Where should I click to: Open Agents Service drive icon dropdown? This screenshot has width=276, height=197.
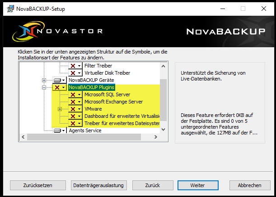60,130
